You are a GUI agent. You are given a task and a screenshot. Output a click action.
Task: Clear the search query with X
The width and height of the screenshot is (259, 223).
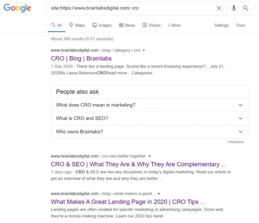point(219,8)
